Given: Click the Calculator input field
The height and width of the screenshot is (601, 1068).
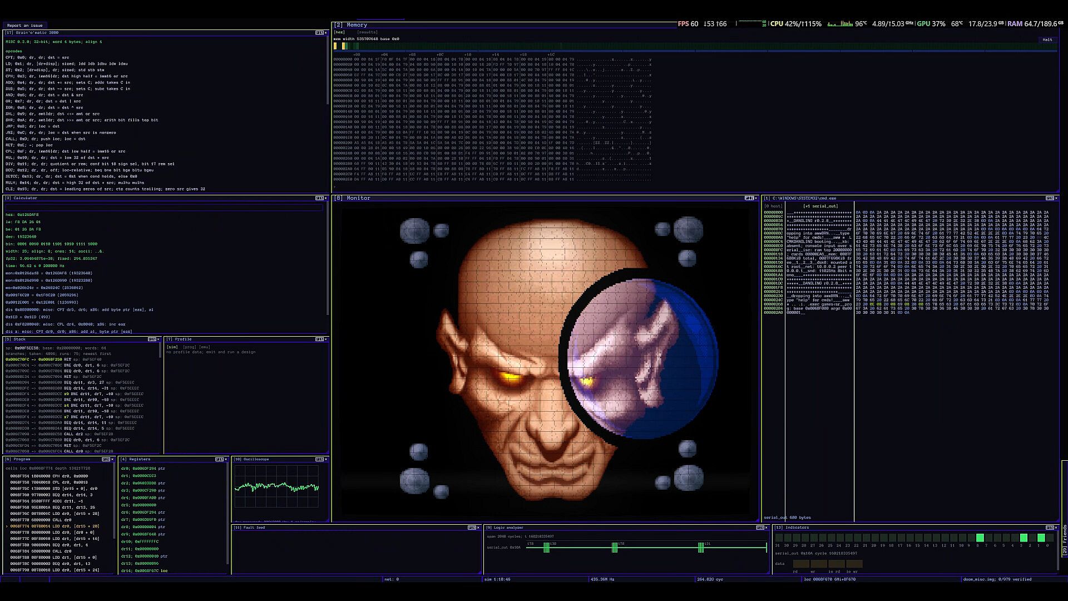Looking at the screenshot, I should click(x=164, y=208).
